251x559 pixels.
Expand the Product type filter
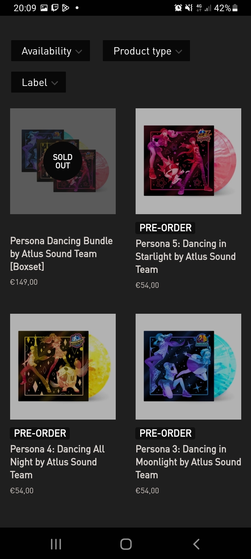tap(146, 51)
